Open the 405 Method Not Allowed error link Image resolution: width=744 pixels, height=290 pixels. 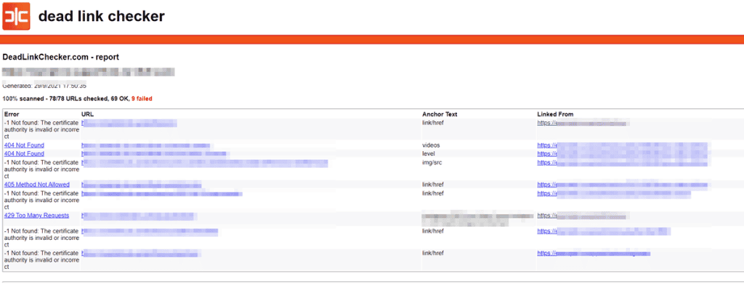(x=37, y=185)
